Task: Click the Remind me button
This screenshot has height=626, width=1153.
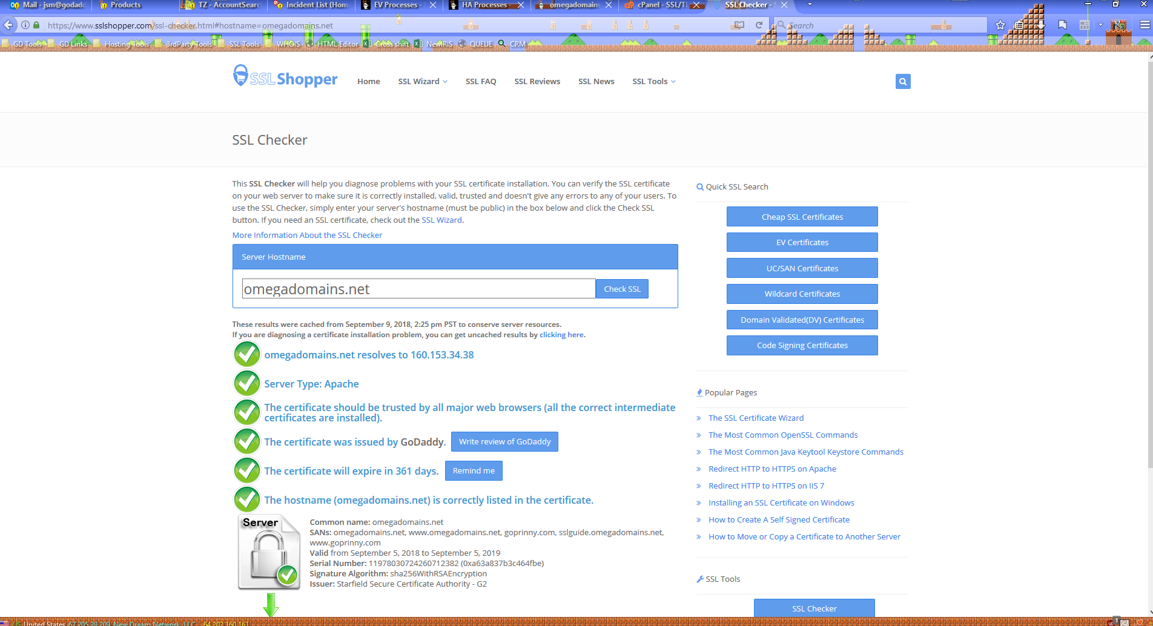Action: 474,471
